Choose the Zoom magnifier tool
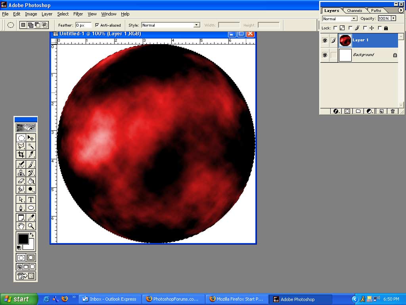The height and width of the screenshot is (305, 406). [31, 226]
